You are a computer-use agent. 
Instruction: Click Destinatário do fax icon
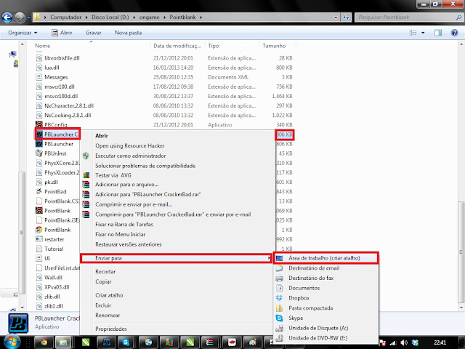click(279, 278)
